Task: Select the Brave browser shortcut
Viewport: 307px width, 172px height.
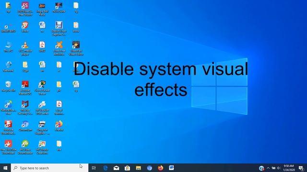Action: click(25, 27)
